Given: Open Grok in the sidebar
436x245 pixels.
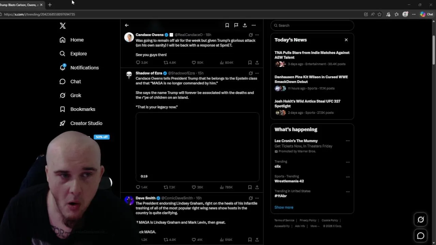Looking at the screenshot, I should (x=70, y=95).
